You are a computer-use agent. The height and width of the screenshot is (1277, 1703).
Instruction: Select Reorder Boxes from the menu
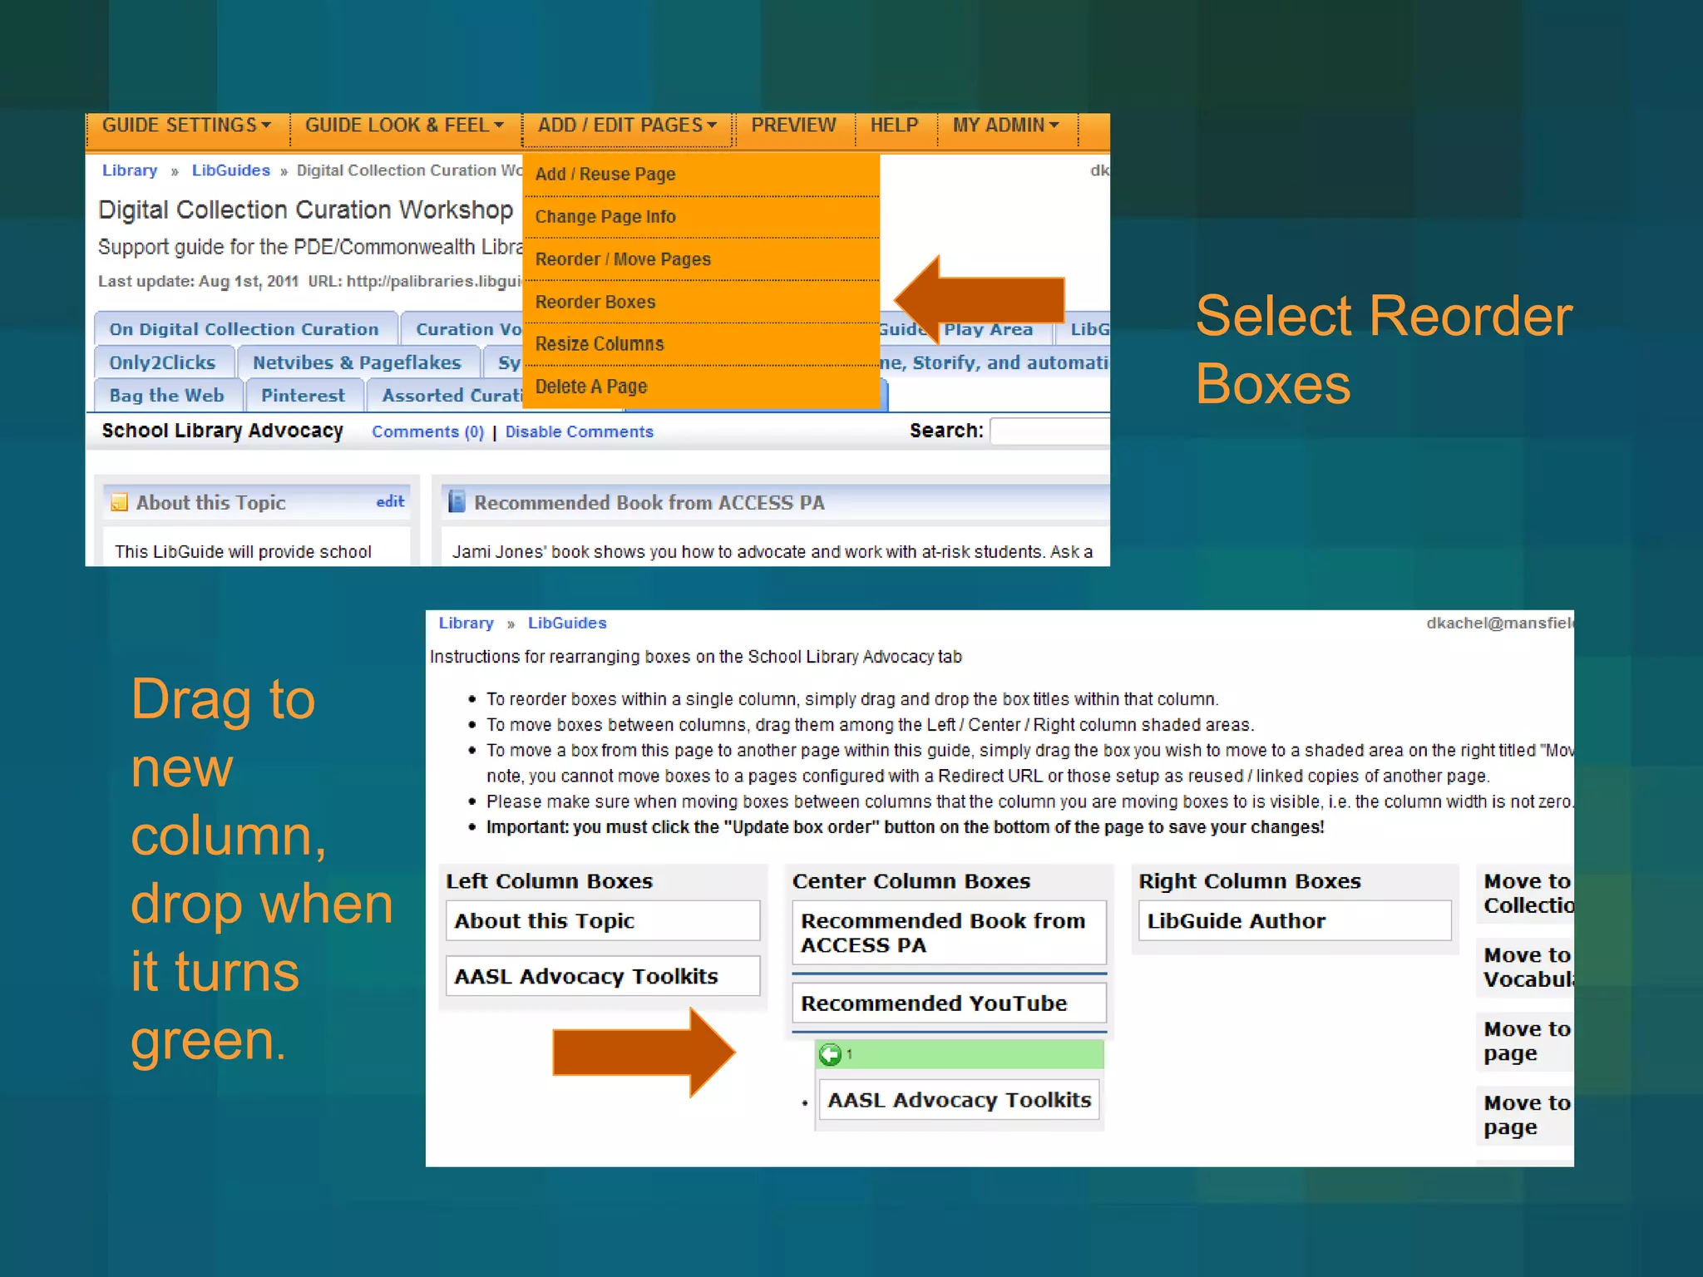point(701,302)
